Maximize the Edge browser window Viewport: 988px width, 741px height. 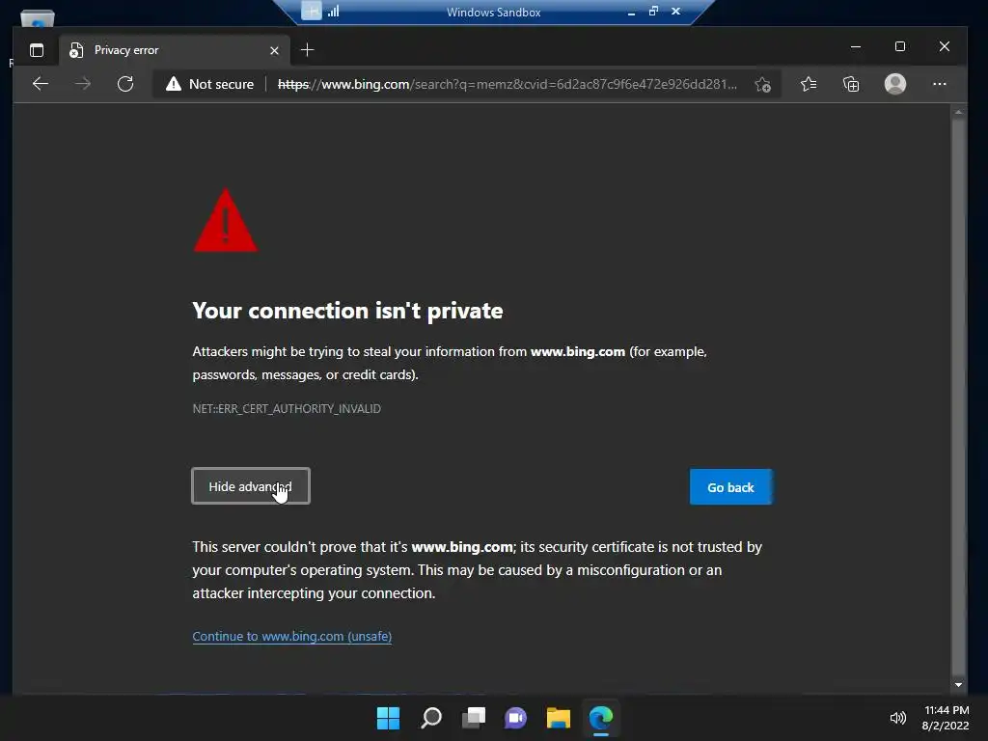click(900, 46)
